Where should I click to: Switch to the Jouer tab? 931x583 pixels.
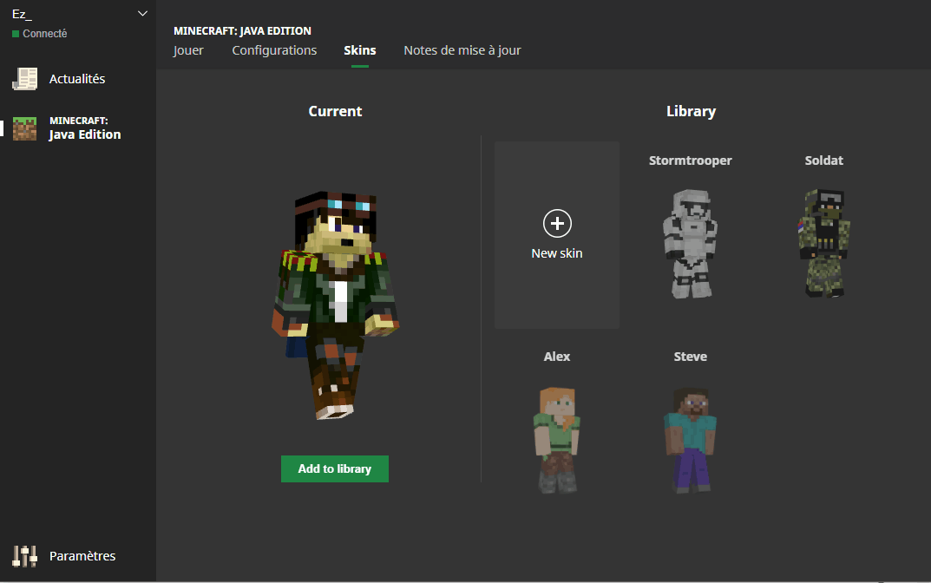[188, 50]
